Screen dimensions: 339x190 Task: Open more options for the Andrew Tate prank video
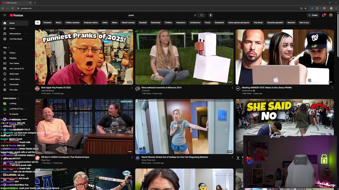click(333, 88)
